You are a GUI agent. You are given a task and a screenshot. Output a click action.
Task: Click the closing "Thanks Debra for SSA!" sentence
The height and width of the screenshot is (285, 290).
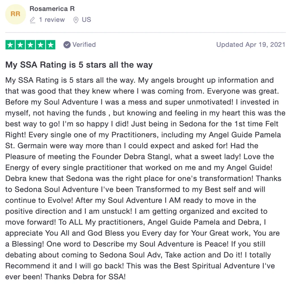85,277
